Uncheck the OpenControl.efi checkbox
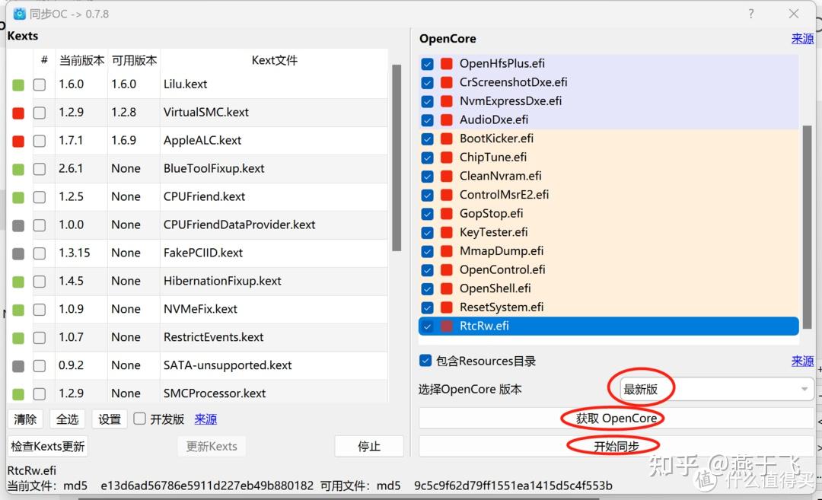This screenshot has width=822, height=500. pyautogui.click(x=427, y=270)
